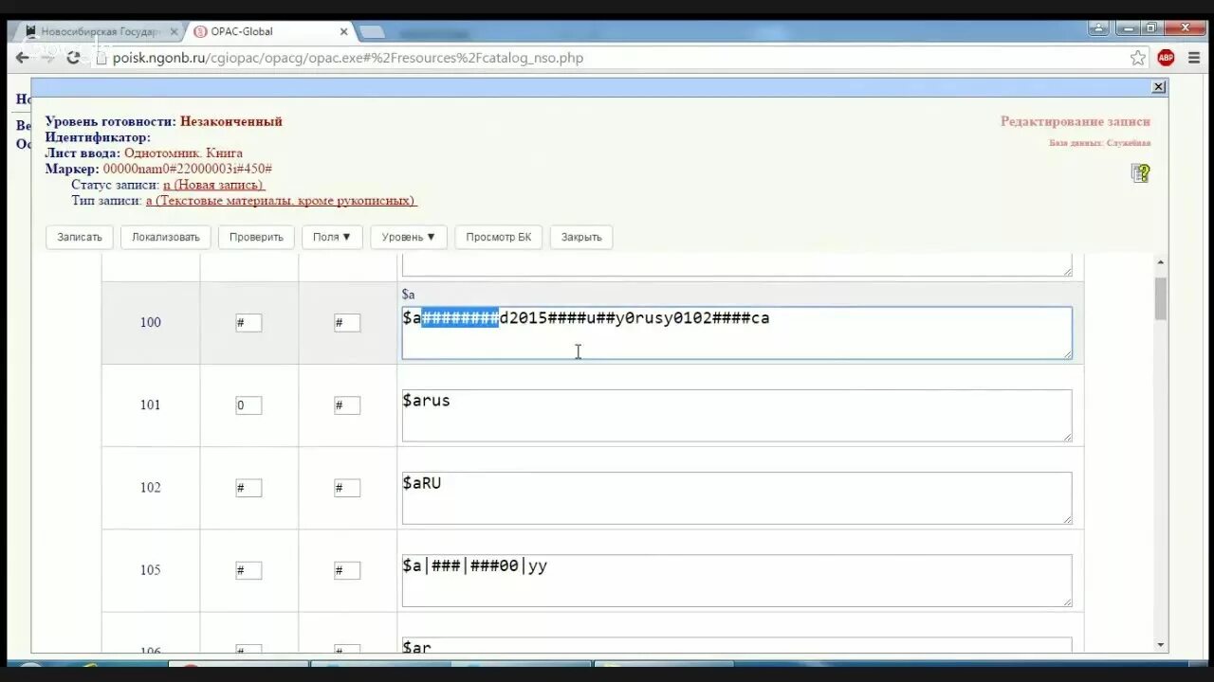The width and height of the screenshot is (1214, 682).
Task: Focus field 105 text area
Action: (737, 580)
